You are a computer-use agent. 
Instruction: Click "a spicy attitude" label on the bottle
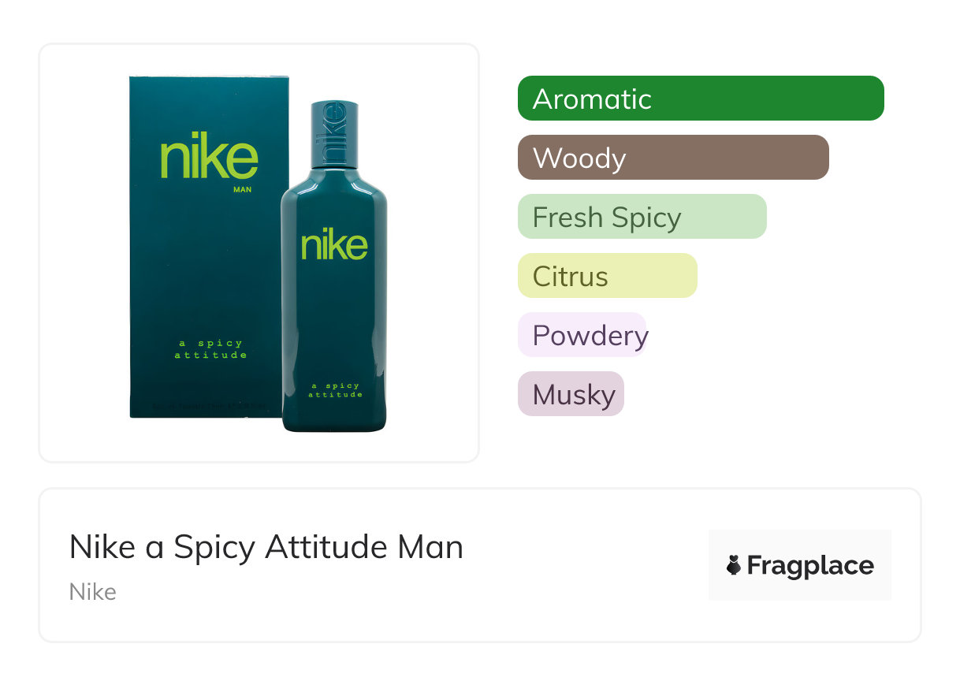[335, 390]
